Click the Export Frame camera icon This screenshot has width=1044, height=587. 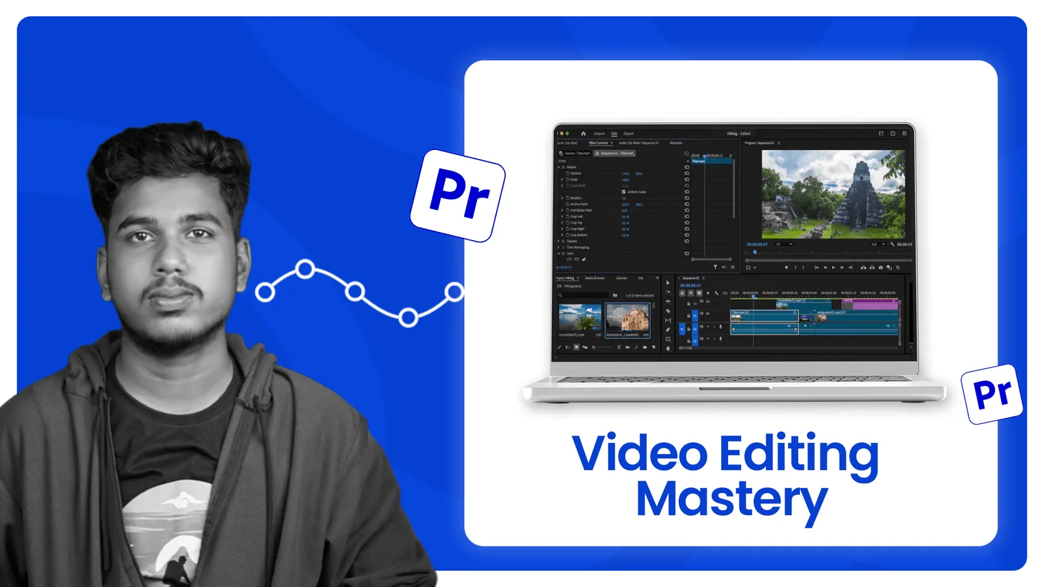881,267
